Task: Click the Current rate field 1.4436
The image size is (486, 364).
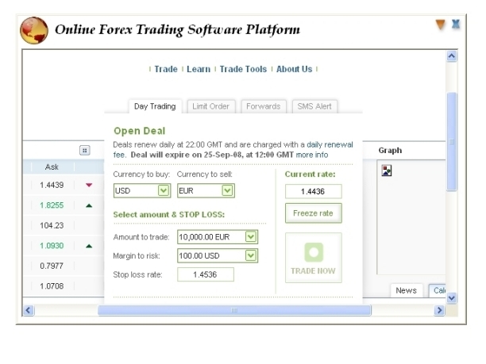Action: pyautogui.click(x=314, y=192)
